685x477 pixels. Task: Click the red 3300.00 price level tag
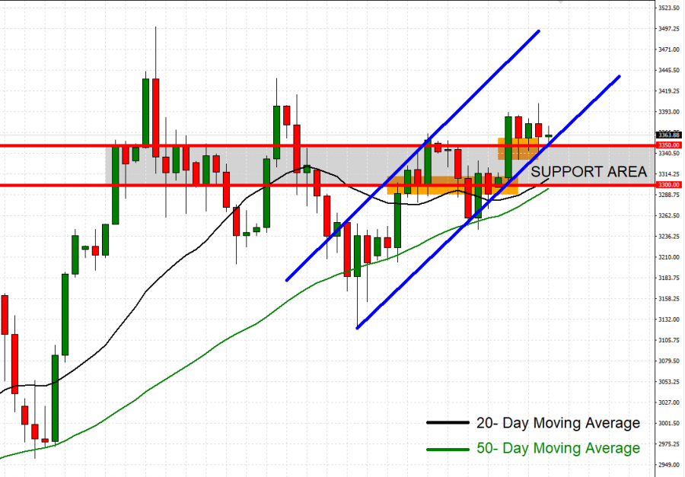pyautogui.click(x=668, y=185)
